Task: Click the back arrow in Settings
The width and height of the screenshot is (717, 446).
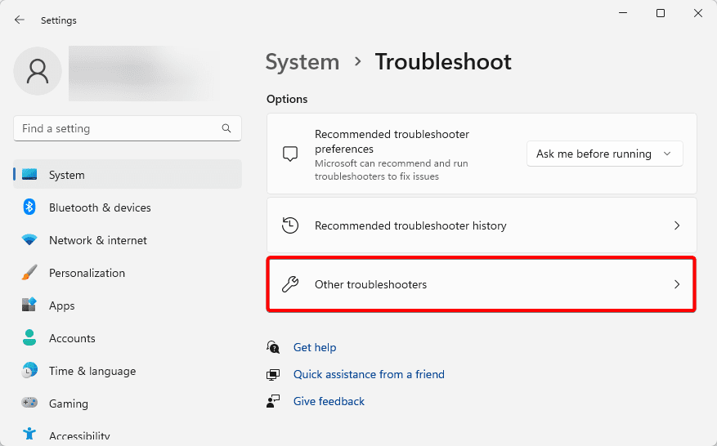Action: [20, 20]
